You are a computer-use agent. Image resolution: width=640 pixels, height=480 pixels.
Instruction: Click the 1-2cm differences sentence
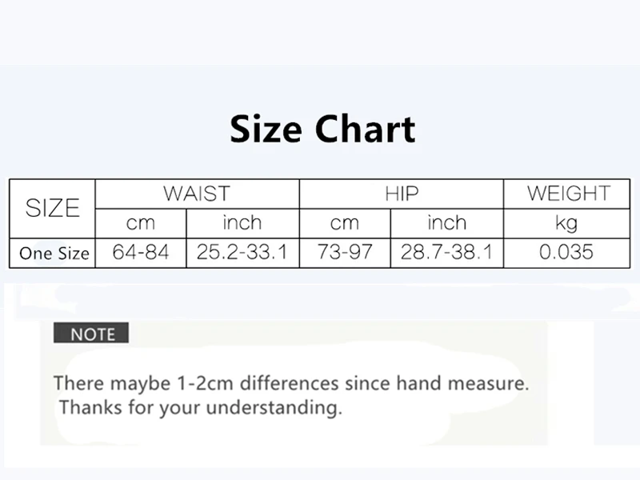291,383
